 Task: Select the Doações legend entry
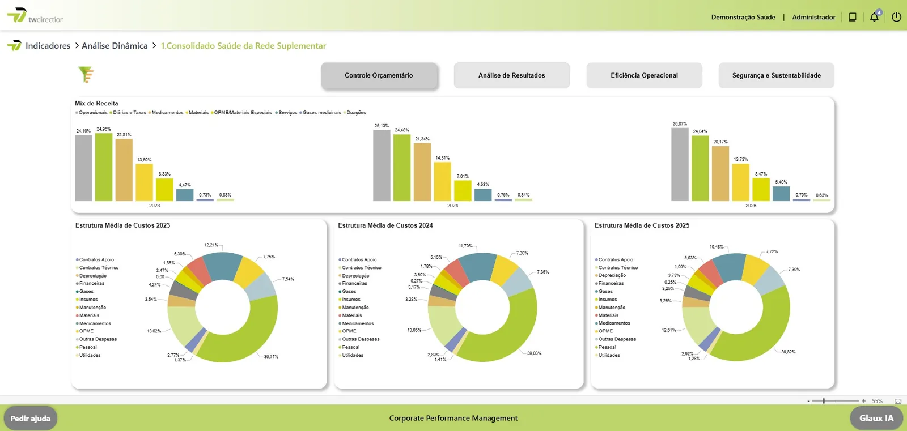pos(354,113)
